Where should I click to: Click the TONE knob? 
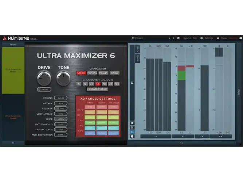pyautogui.click(x=63, y=79)
